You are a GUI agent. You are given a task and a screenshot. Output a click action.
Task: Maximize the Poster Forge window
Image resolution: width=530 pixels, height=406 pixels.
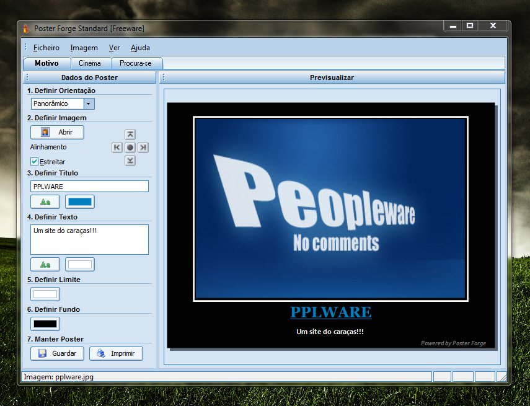click(470, 25)
